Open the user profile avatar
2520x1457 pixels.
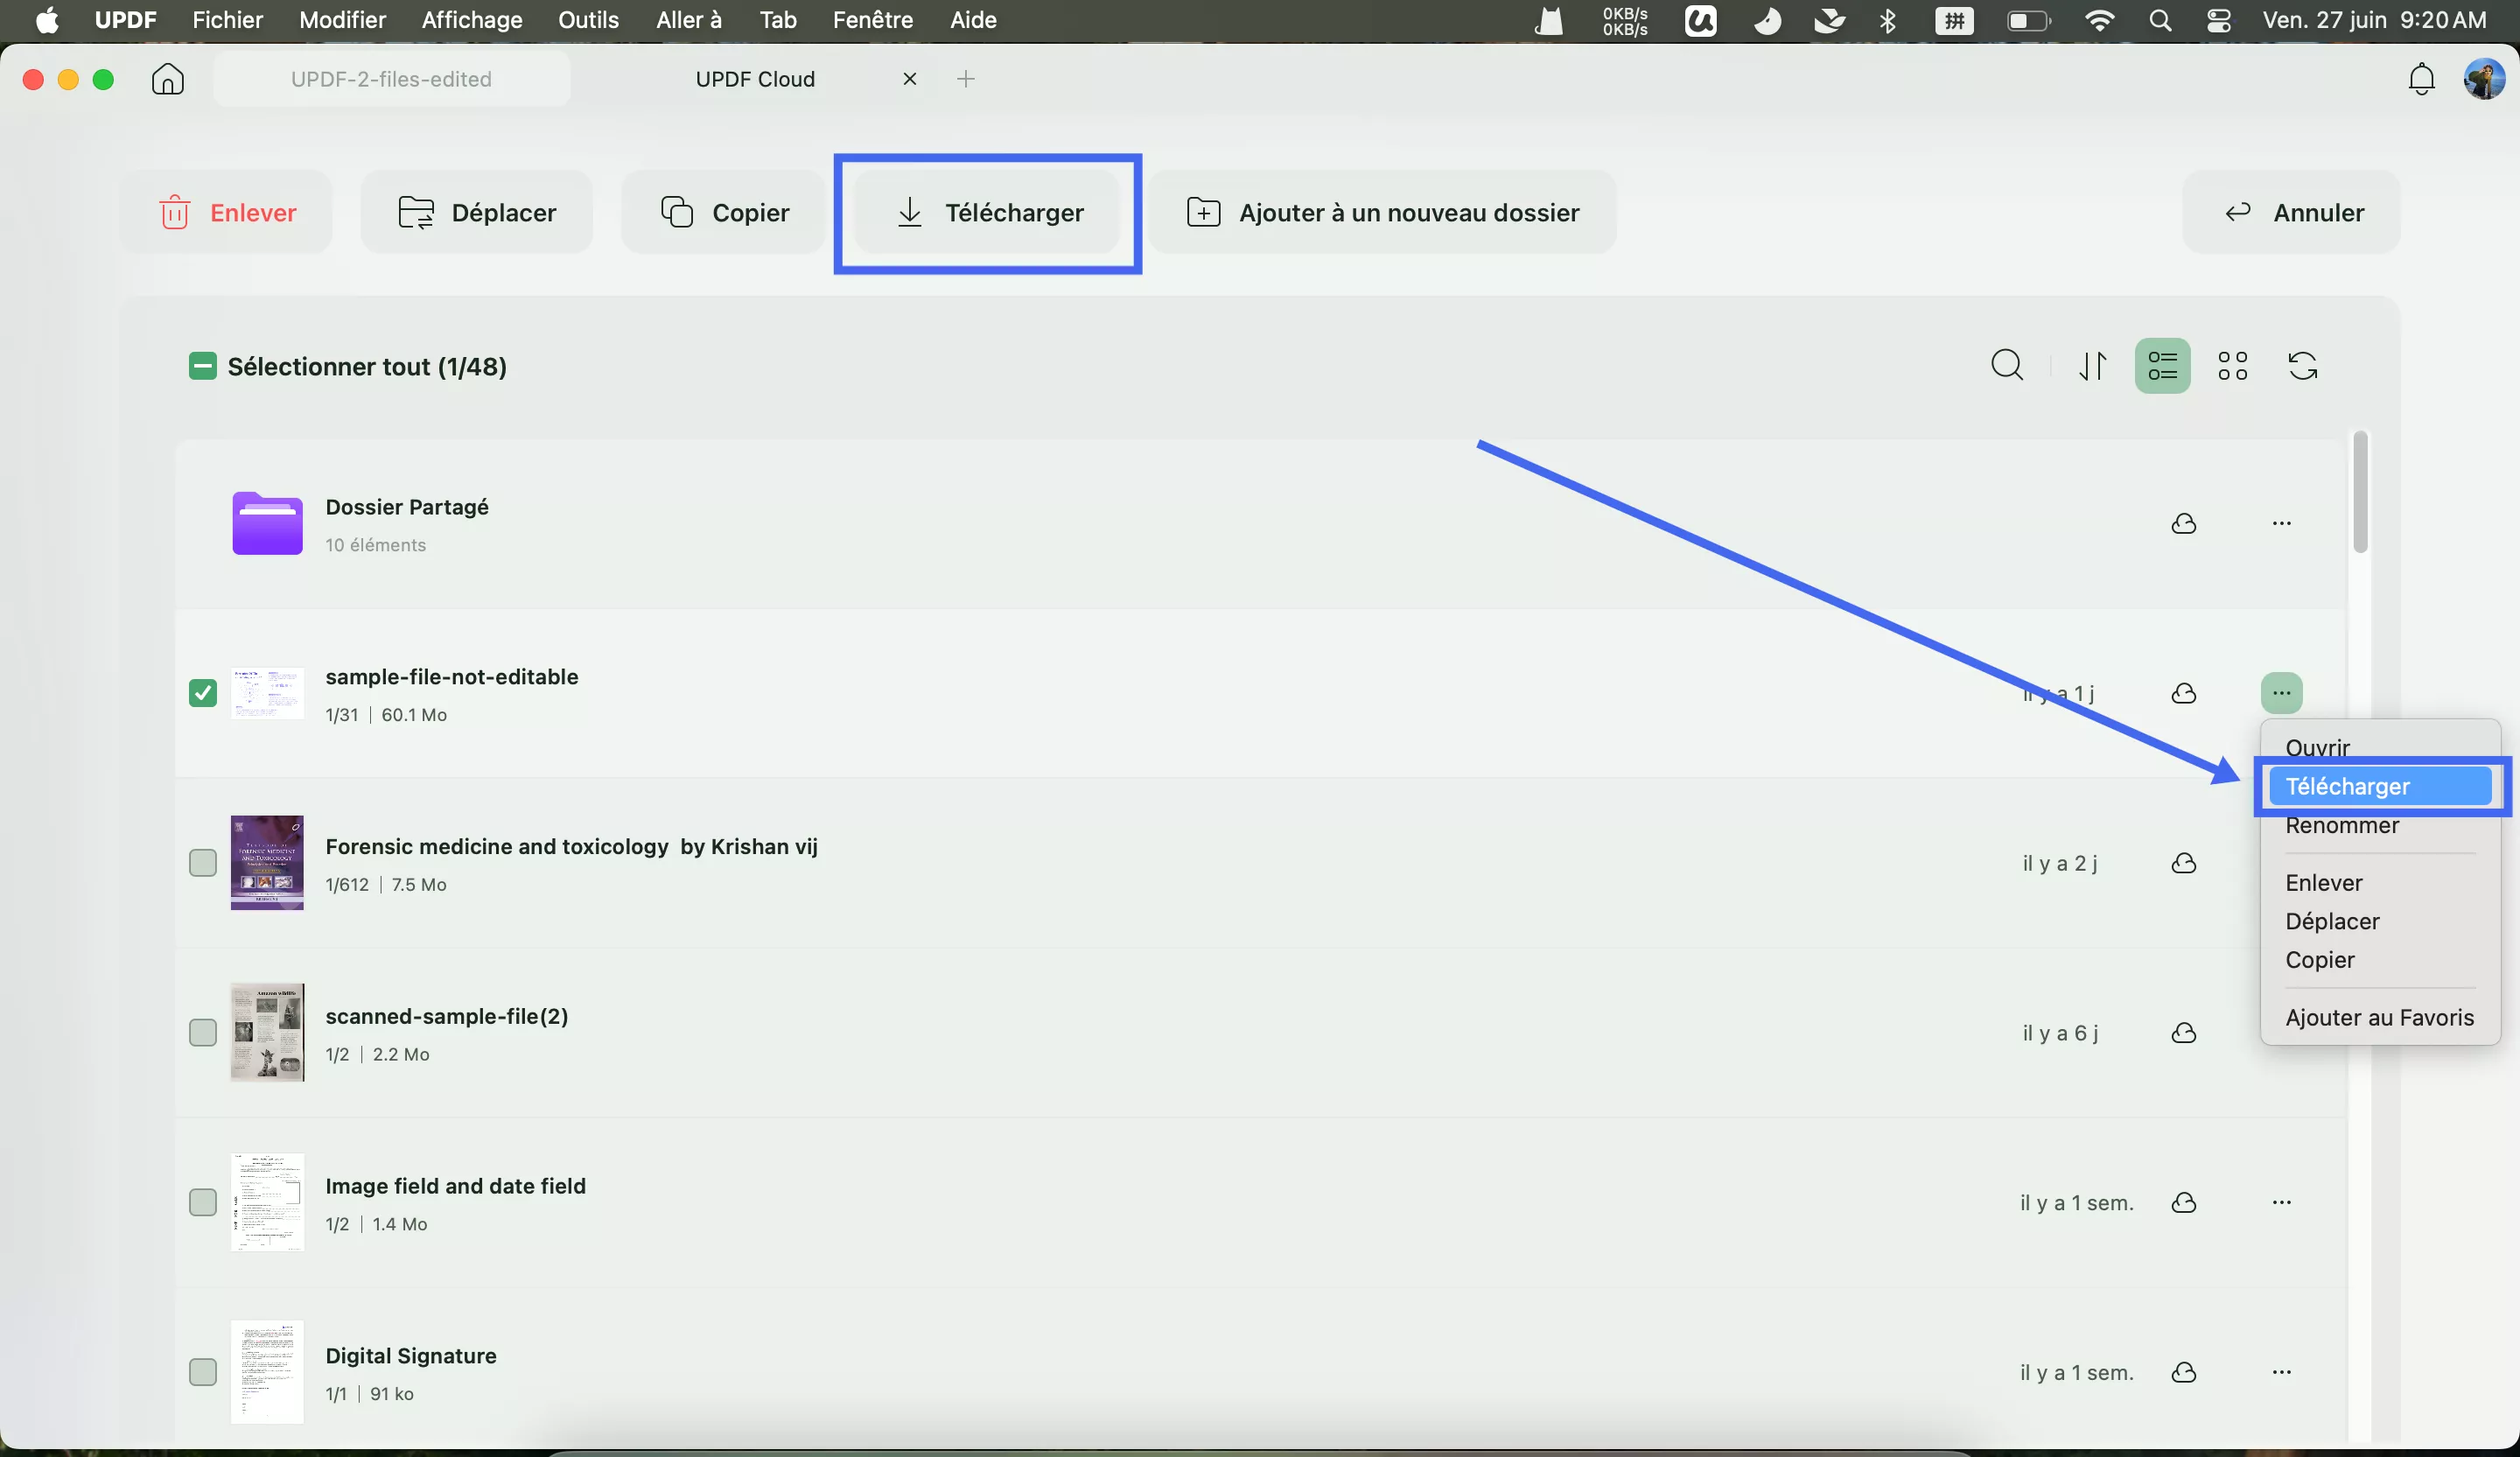(x=2484, y=79)
